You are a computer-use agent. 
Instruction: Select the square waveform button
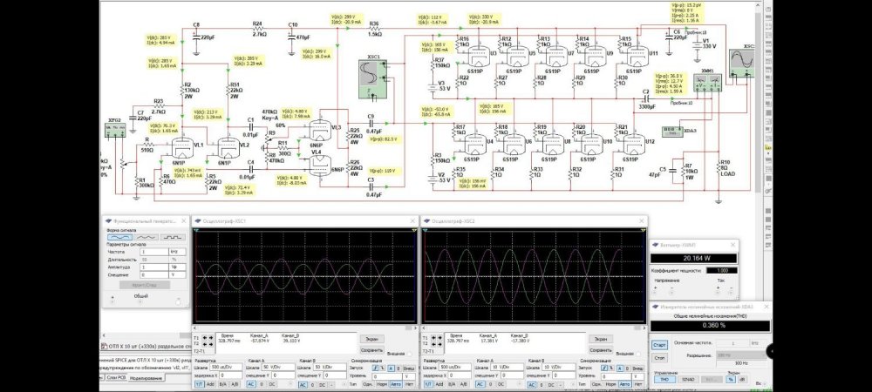point(175,237)
